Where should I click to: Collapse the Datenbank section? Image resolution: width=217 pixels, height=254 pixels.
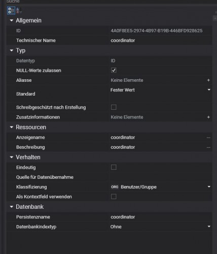(x=12, y=207)
